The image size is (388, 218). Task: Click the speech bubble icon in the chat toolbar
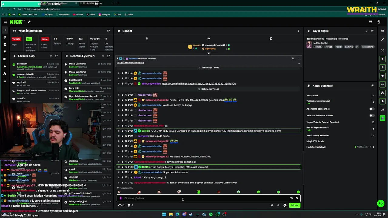209,38
